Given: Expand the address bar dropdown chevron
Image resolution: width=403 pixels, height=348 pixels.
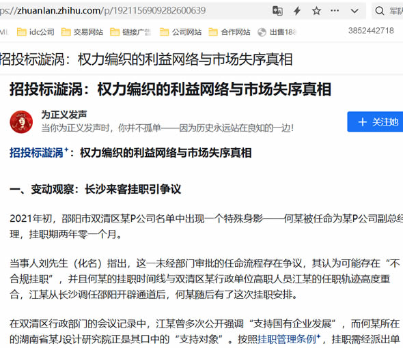Looking at the screenshot, I should point(355,11).
